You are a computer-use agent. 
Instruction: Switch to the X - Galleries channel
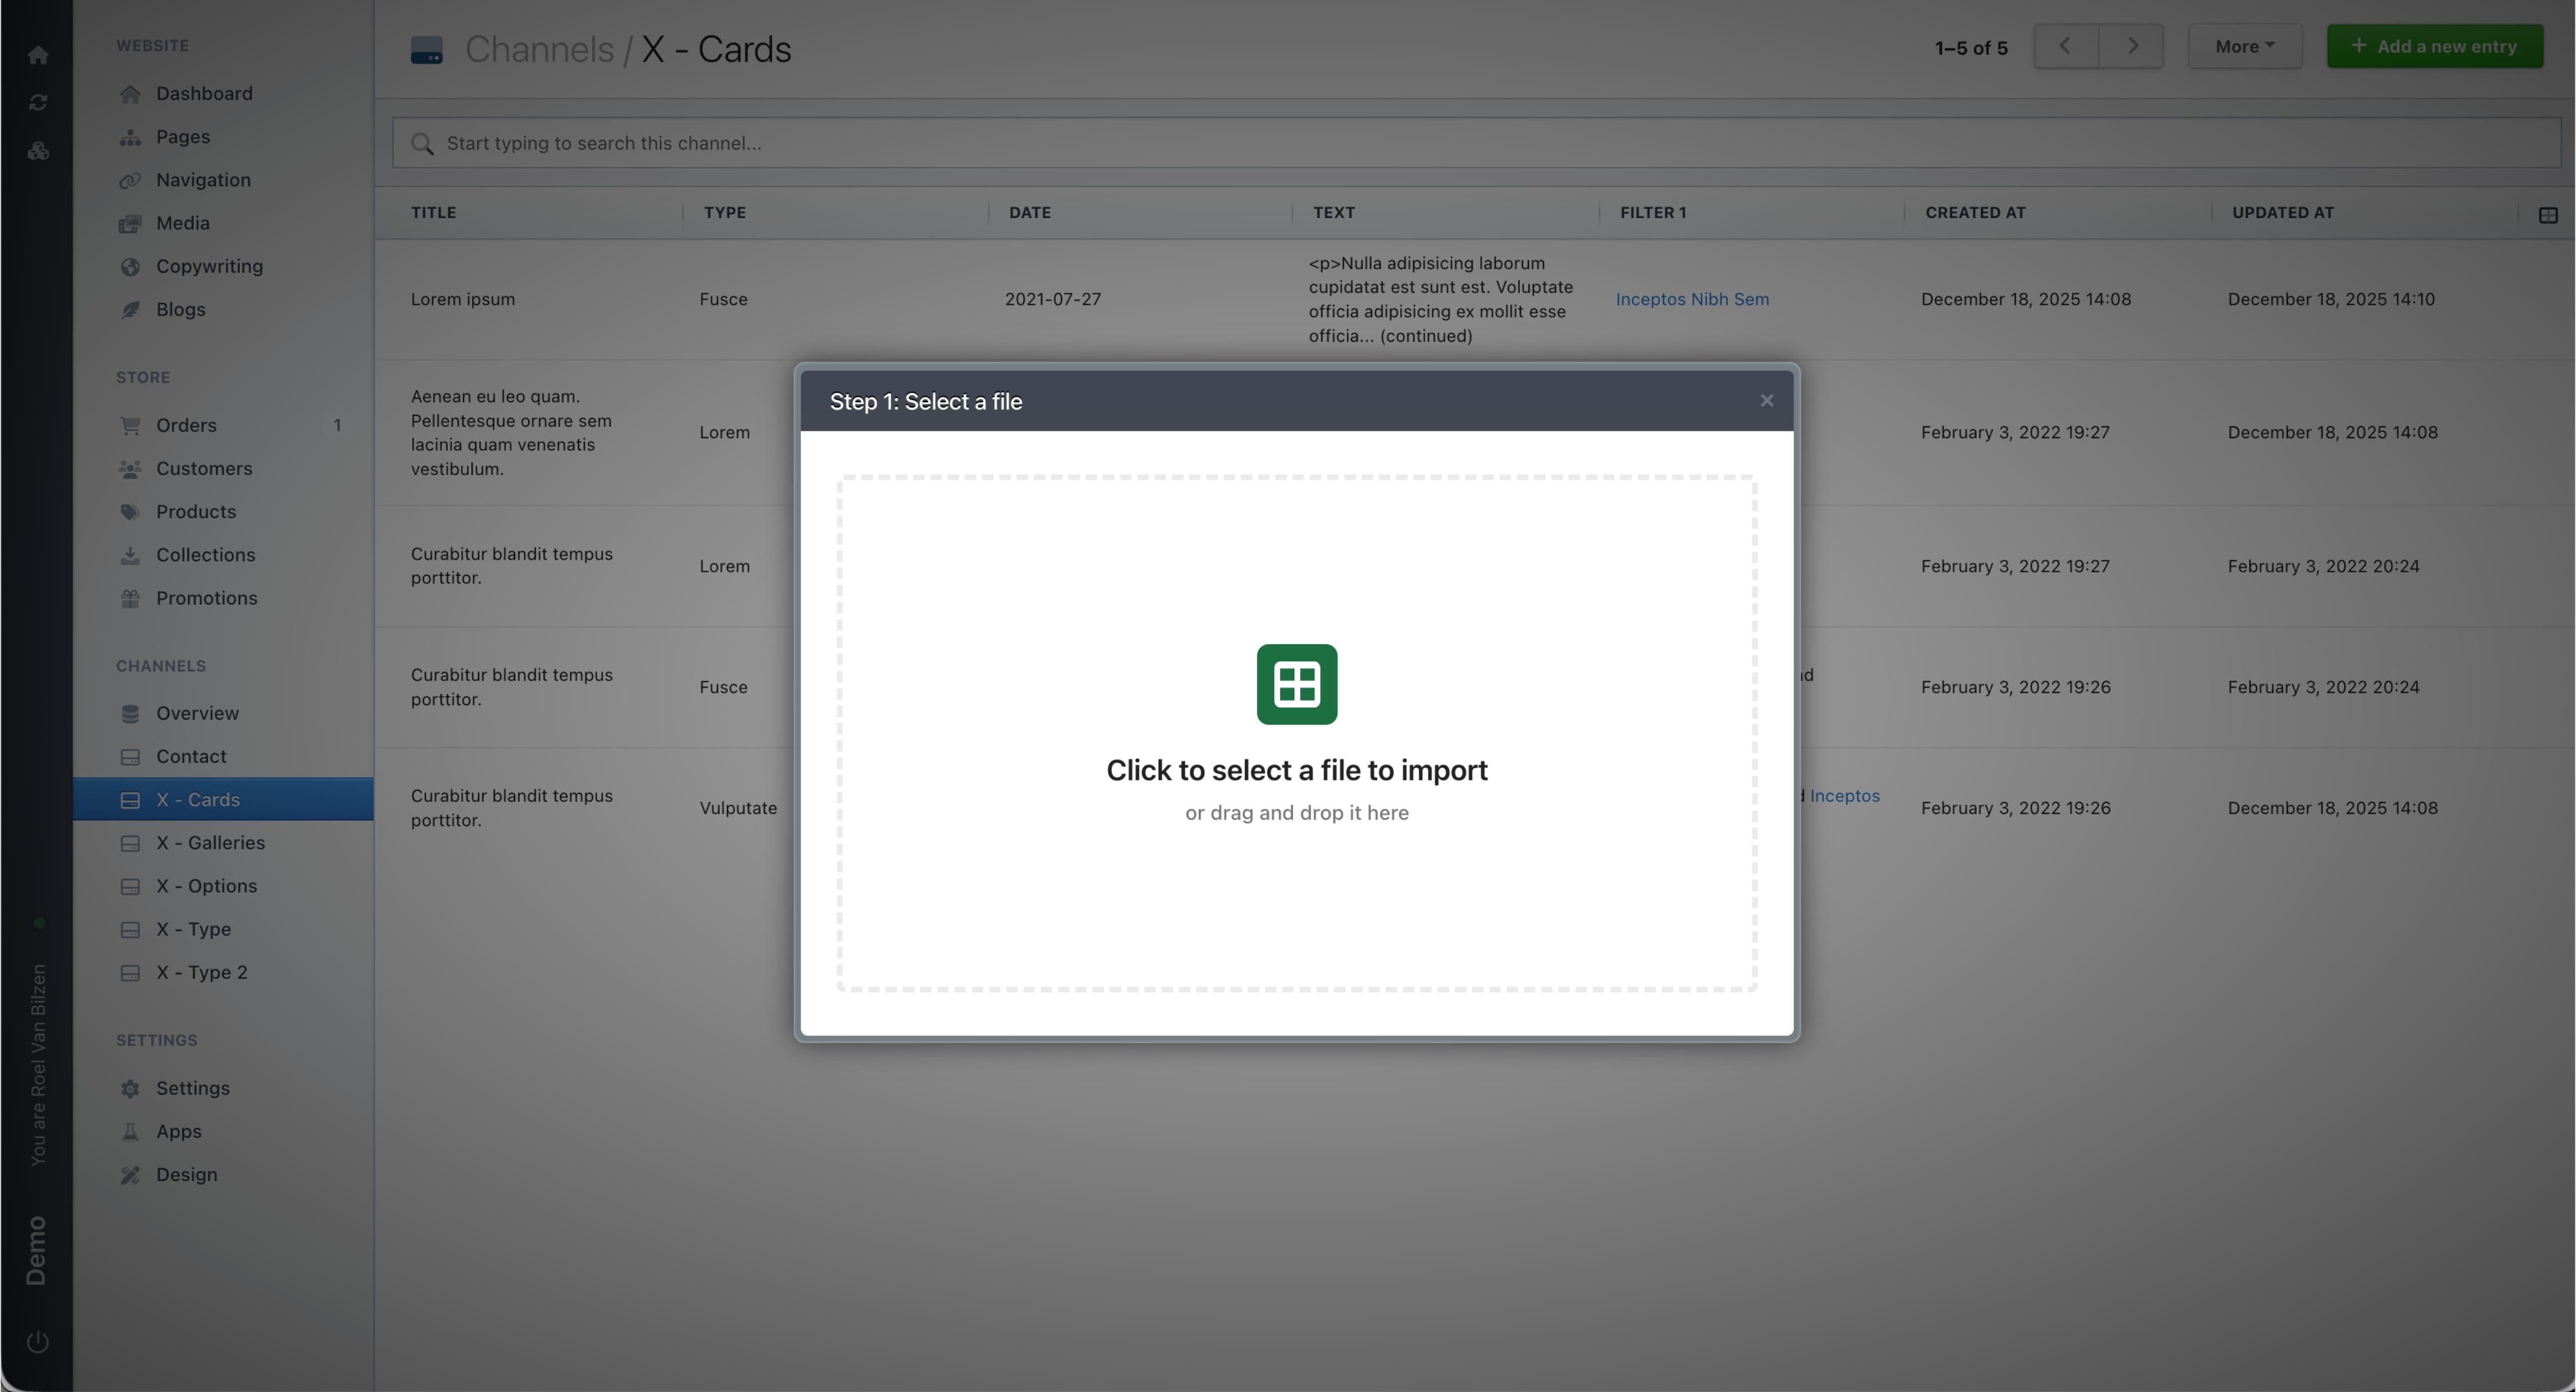coord(210,843)
